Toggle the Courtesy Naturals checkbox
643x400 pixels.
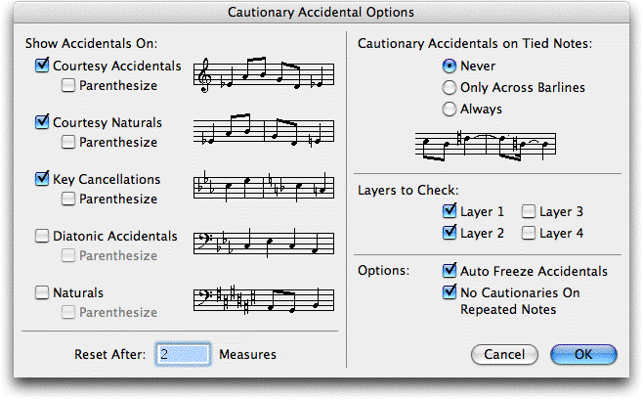click(x=42, y=122)
